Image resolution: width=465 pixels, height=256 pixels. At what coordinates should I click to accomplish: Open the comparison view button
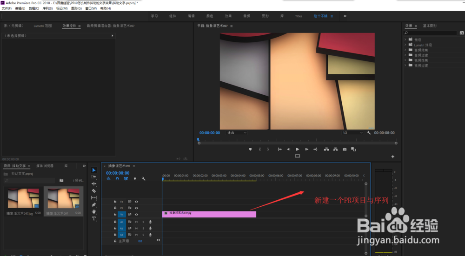(x=353, y=149)
